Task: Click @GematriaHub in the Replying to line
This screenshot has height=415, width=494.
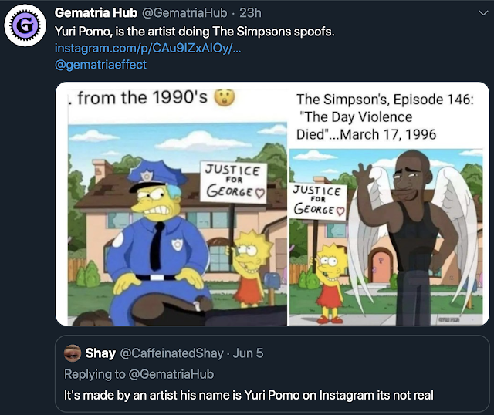Action: 171,374
